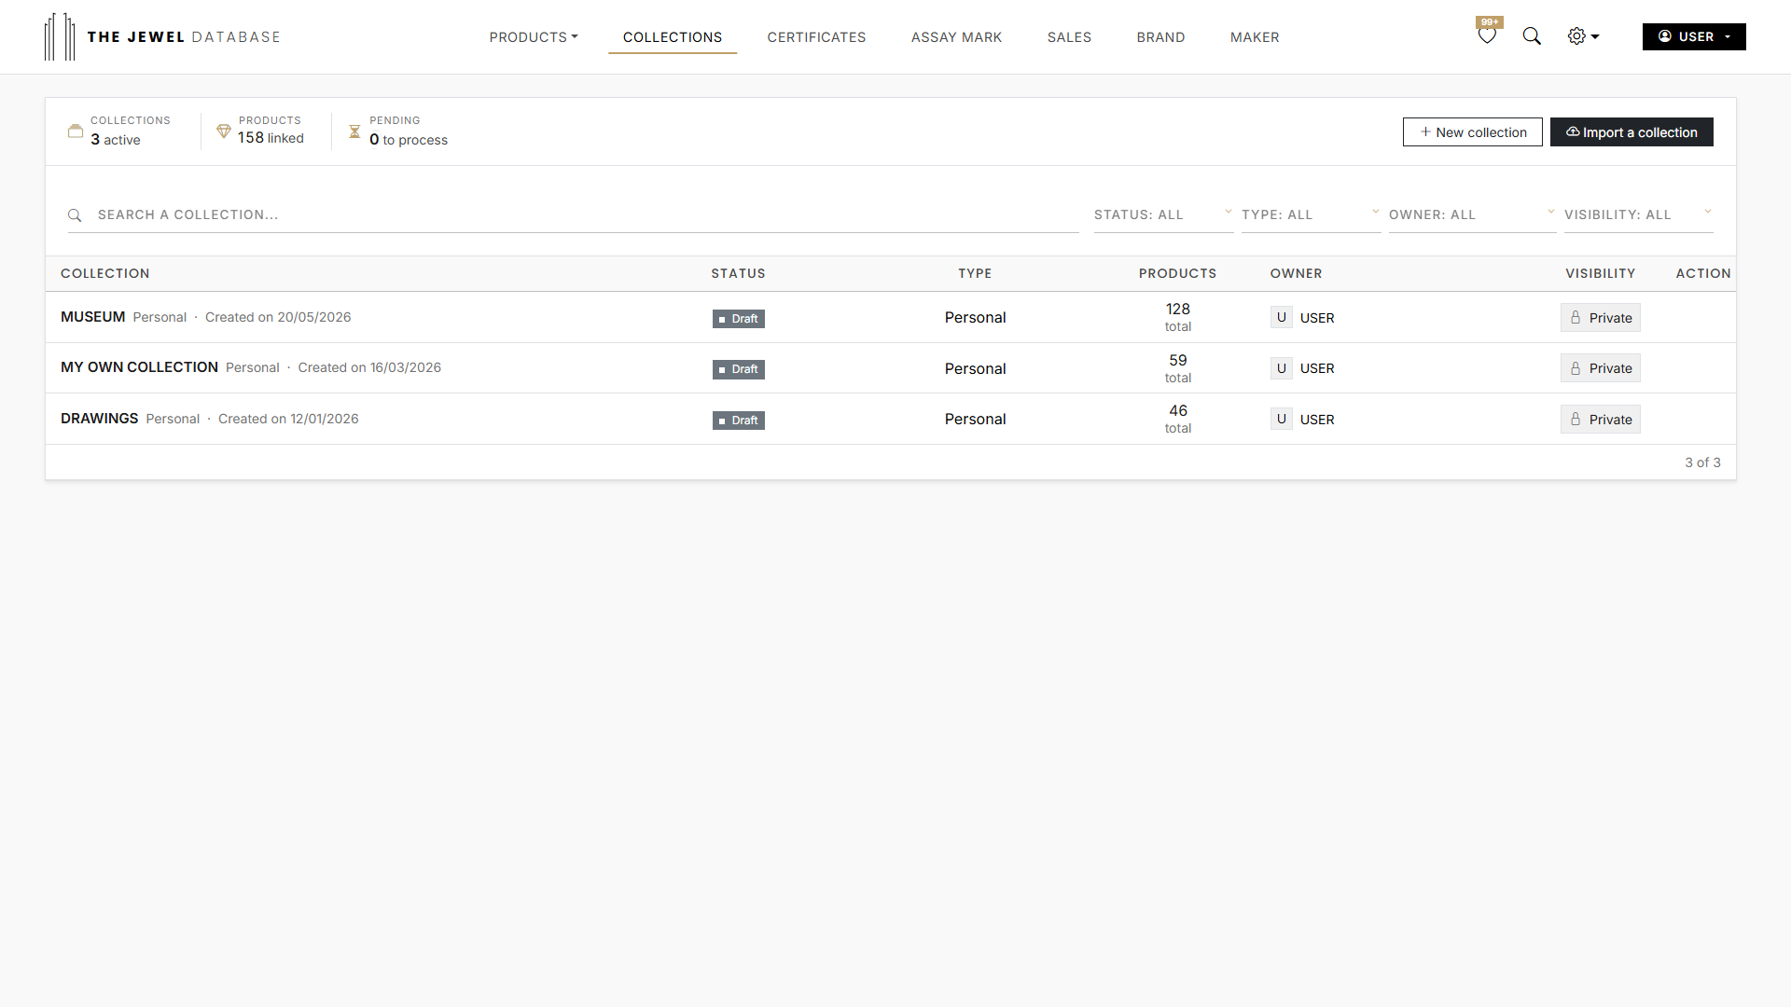Open the Visibility: All filter
Image resolution: width=1791 pixels, height=1007 pixels.
(x=1638, y=214)
